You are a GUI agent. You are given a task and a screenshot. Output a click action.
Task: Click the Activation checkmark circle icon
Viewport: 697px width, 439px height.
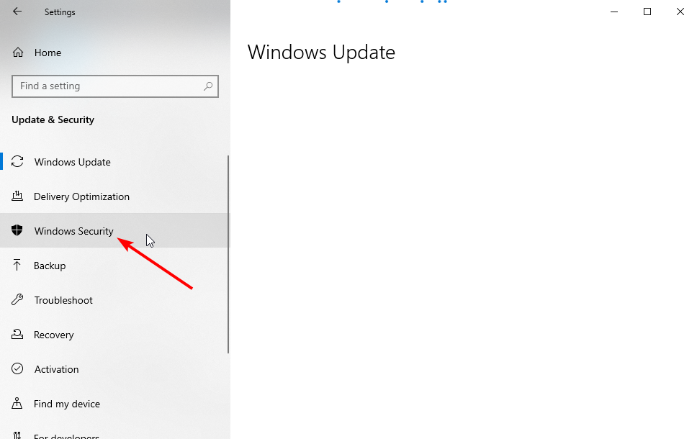point(17,368)
